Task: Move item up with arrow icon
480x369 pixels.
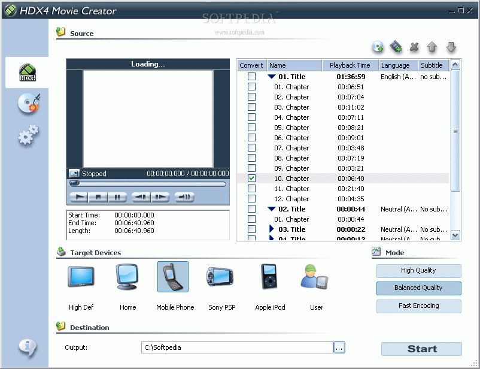Action: (432, 47)
